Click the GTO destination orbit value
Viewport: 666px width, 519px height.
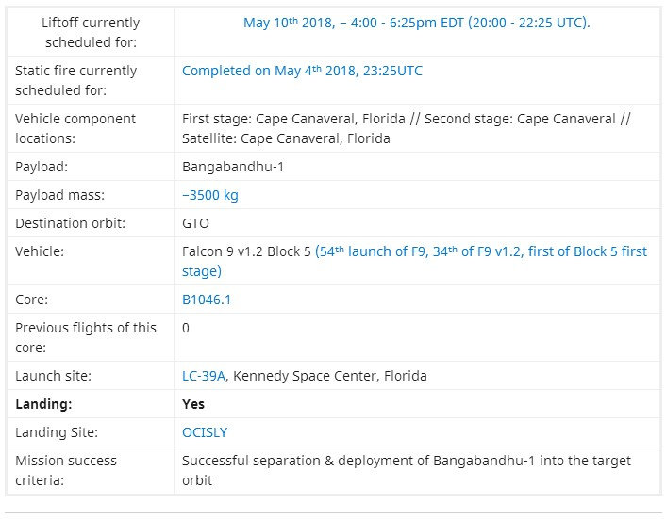pos(195,223)
